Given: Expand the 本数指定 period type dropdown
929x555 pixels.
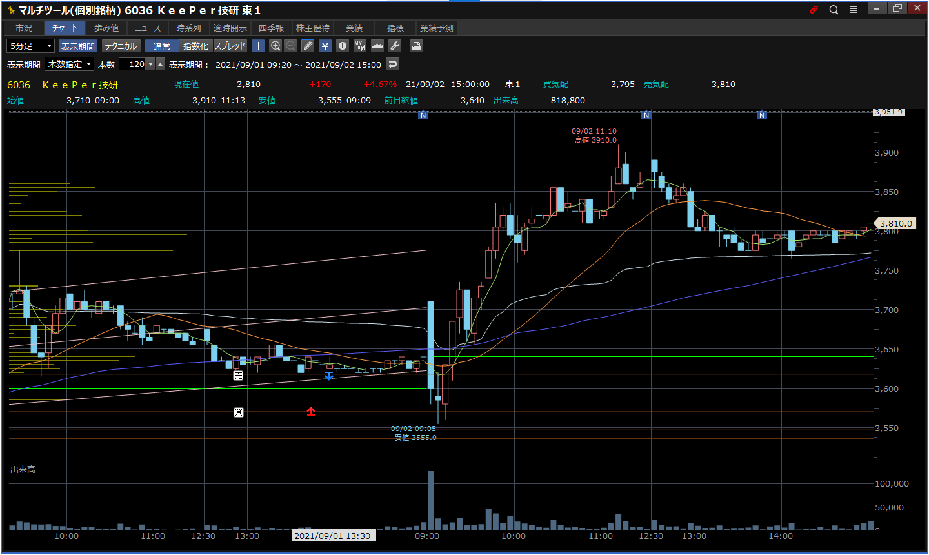Looking at the screenshot, I should 70,64.
